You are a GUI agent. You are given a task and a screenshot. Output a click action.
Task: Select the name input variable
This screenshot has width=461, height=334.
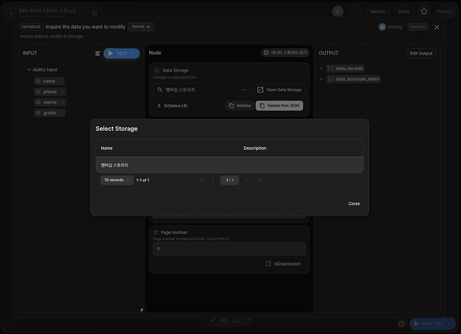(49, 81)
